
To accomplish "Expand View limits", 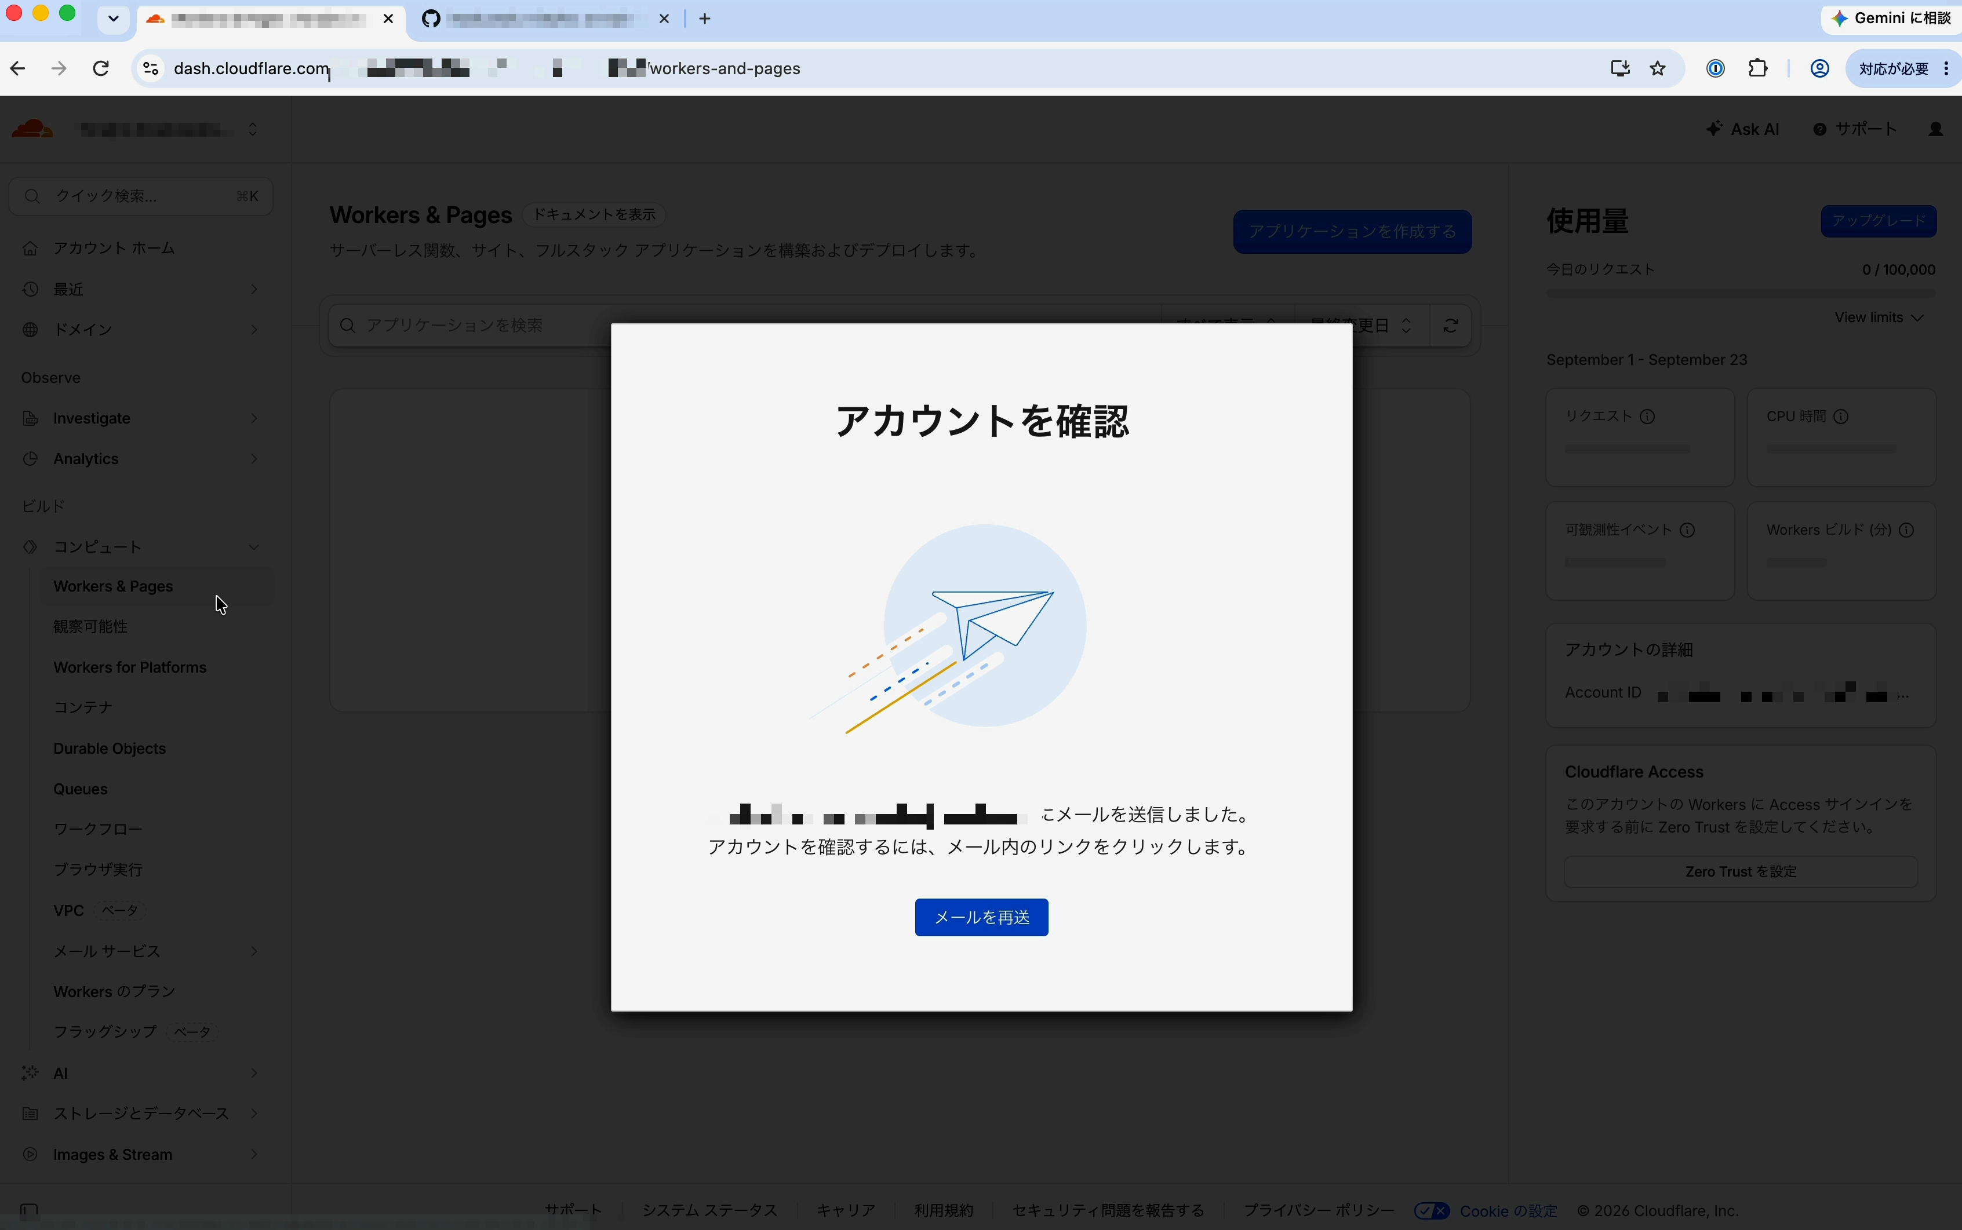I will pyautogui.click(x=1878, y=317).
